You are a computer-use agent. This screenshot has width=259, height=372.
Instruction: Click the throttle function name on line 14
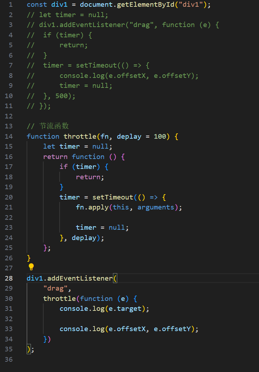[80, 137]
